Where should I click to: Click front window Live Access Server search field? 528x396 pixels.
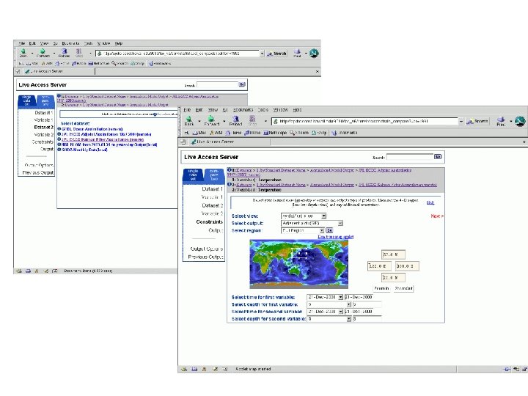410,157
